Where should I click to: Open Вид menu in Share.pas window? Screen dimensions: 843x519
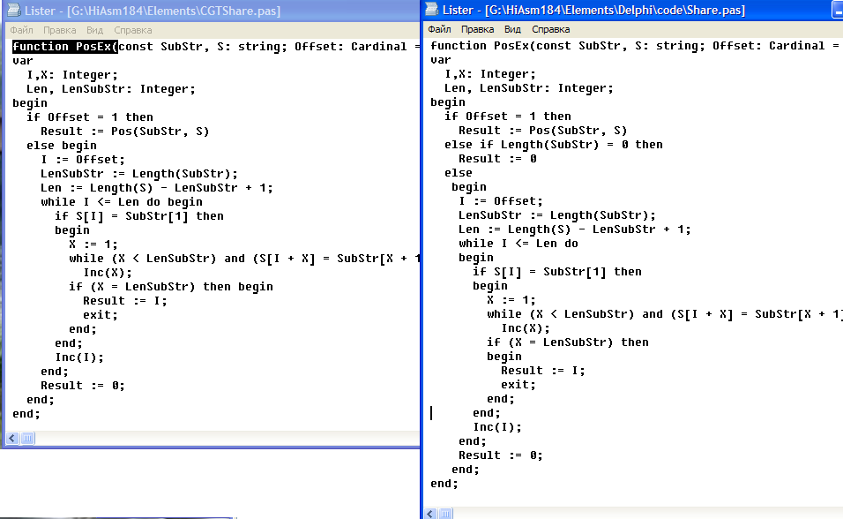(x=512, y=29)
